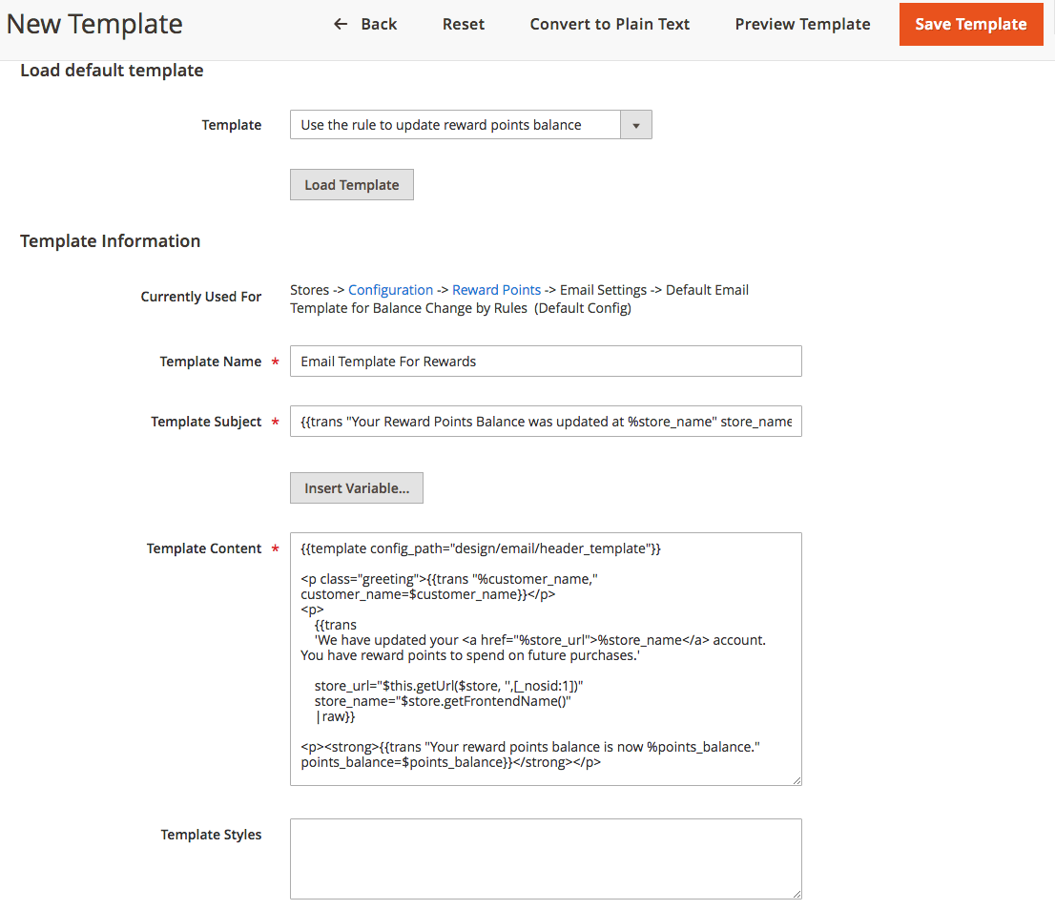Click Convert to Plain Text
This screenshot has width=1055, height=910.
610,24
